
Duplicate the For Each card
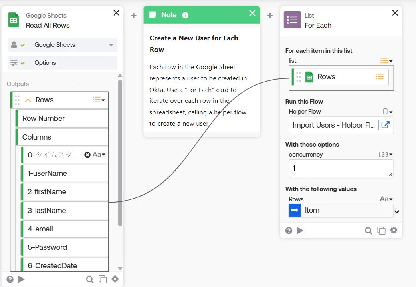381,231
